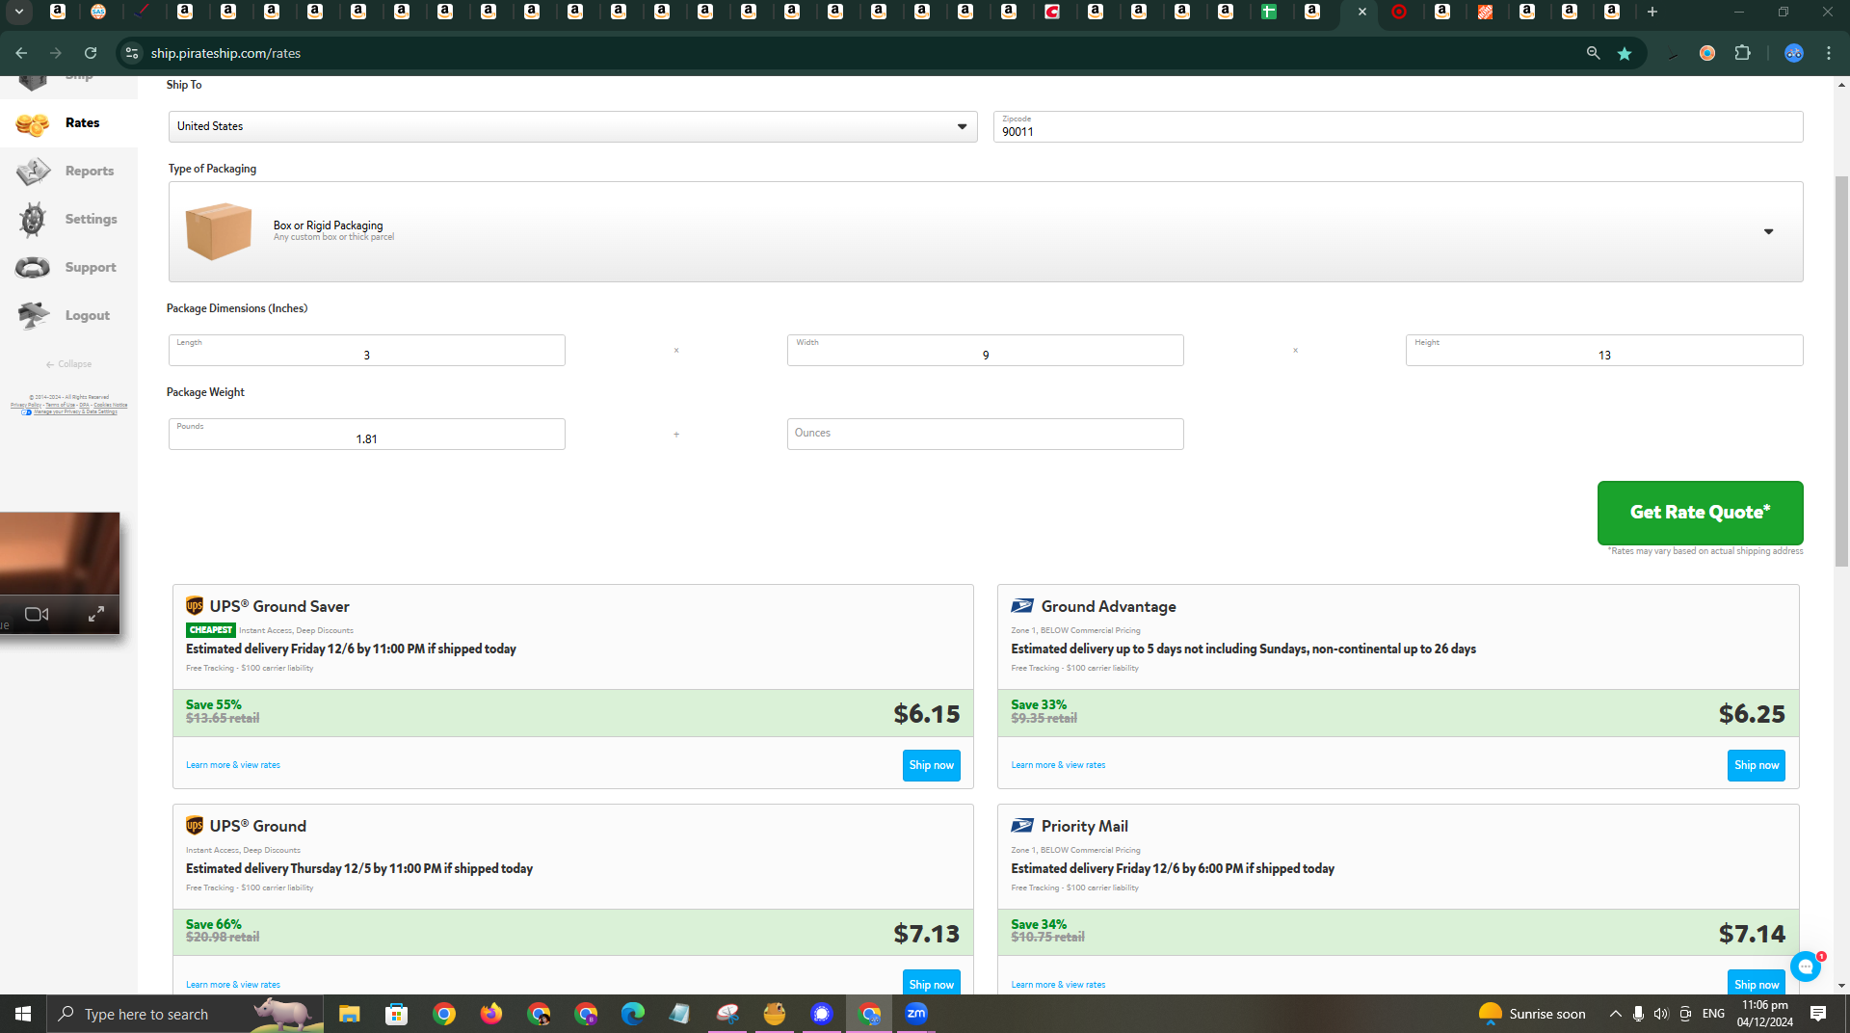The height and width of the screenshot is (1033, 1850).
Task: Click the page vertical scrollbar
Action: [1841, 371]
